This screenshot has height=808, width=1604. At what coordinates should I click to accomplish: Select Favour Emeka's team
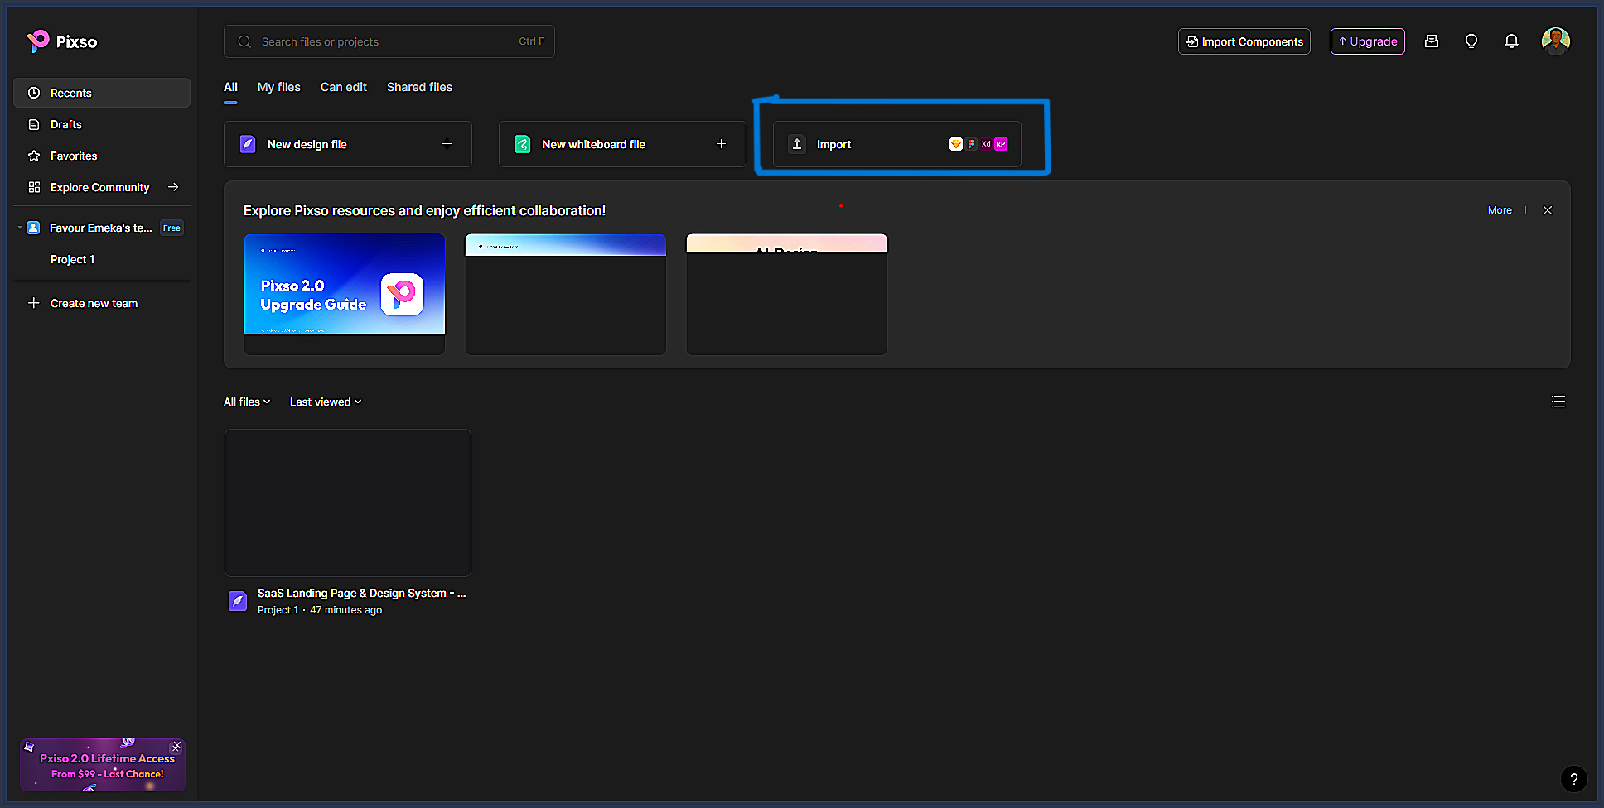point(100,228)
